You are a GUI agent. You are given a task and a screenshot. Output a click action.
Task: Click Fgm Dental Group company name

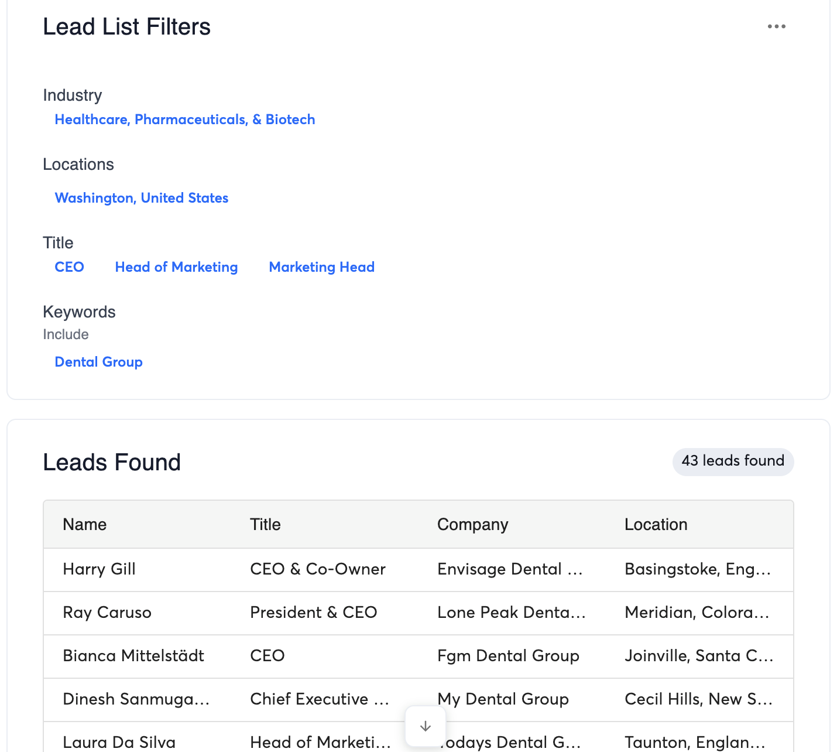508,656
